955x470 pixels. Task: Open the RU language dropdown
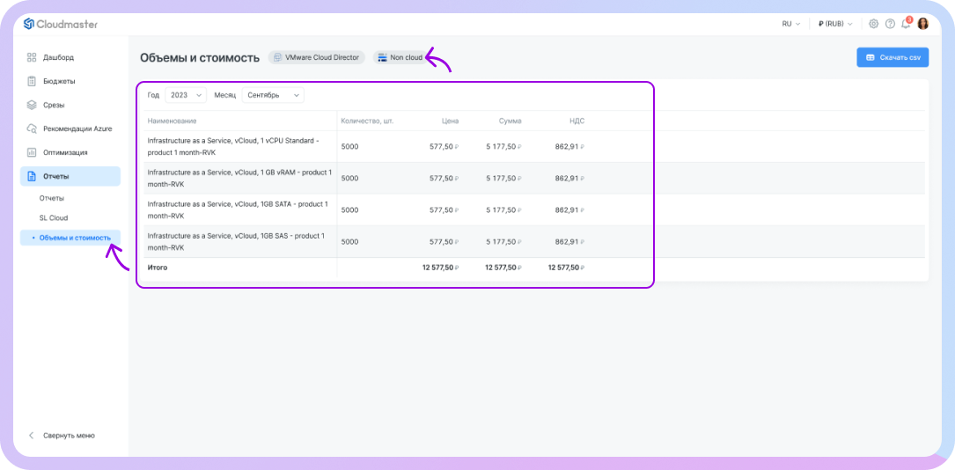click(x=790, y=24)
